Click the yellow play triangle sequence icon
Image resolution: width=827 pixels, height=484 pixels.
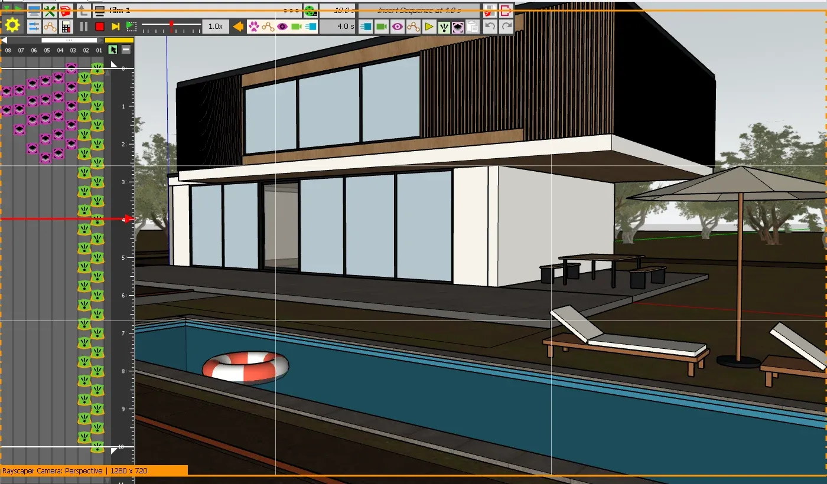click(429, 27)
